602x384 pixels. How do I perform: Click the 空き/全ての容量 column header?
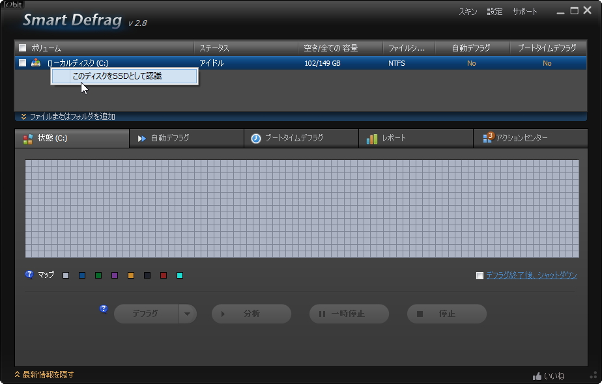point(341,48)
